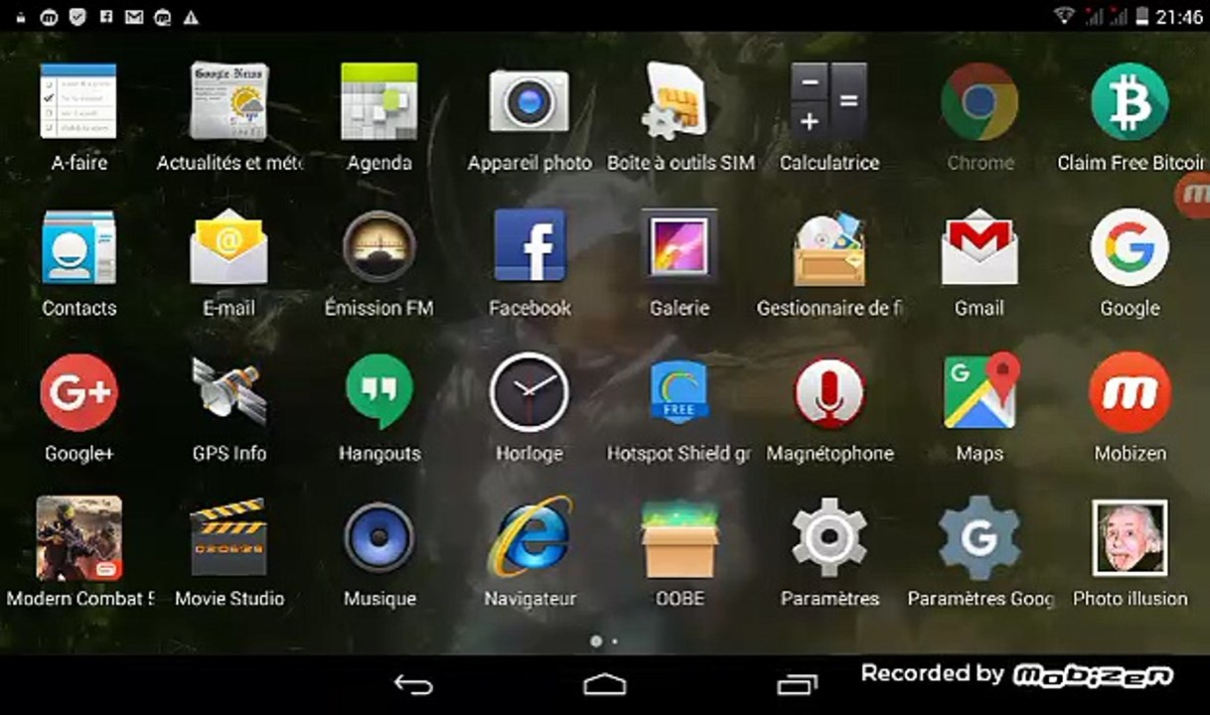This screenshot has height=715, width=1210.
Task: Open Émission FM radio
Action: tap(379, 246)
